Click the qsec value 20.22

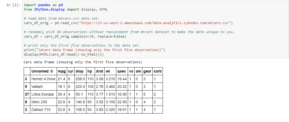coord(122,87)
